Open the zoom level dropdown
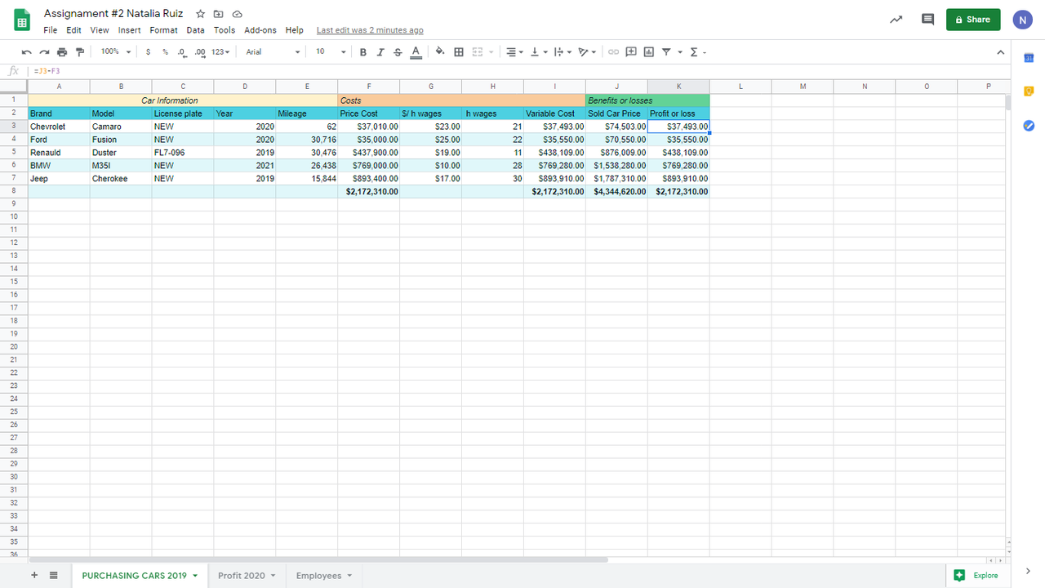 click(115, 51)
